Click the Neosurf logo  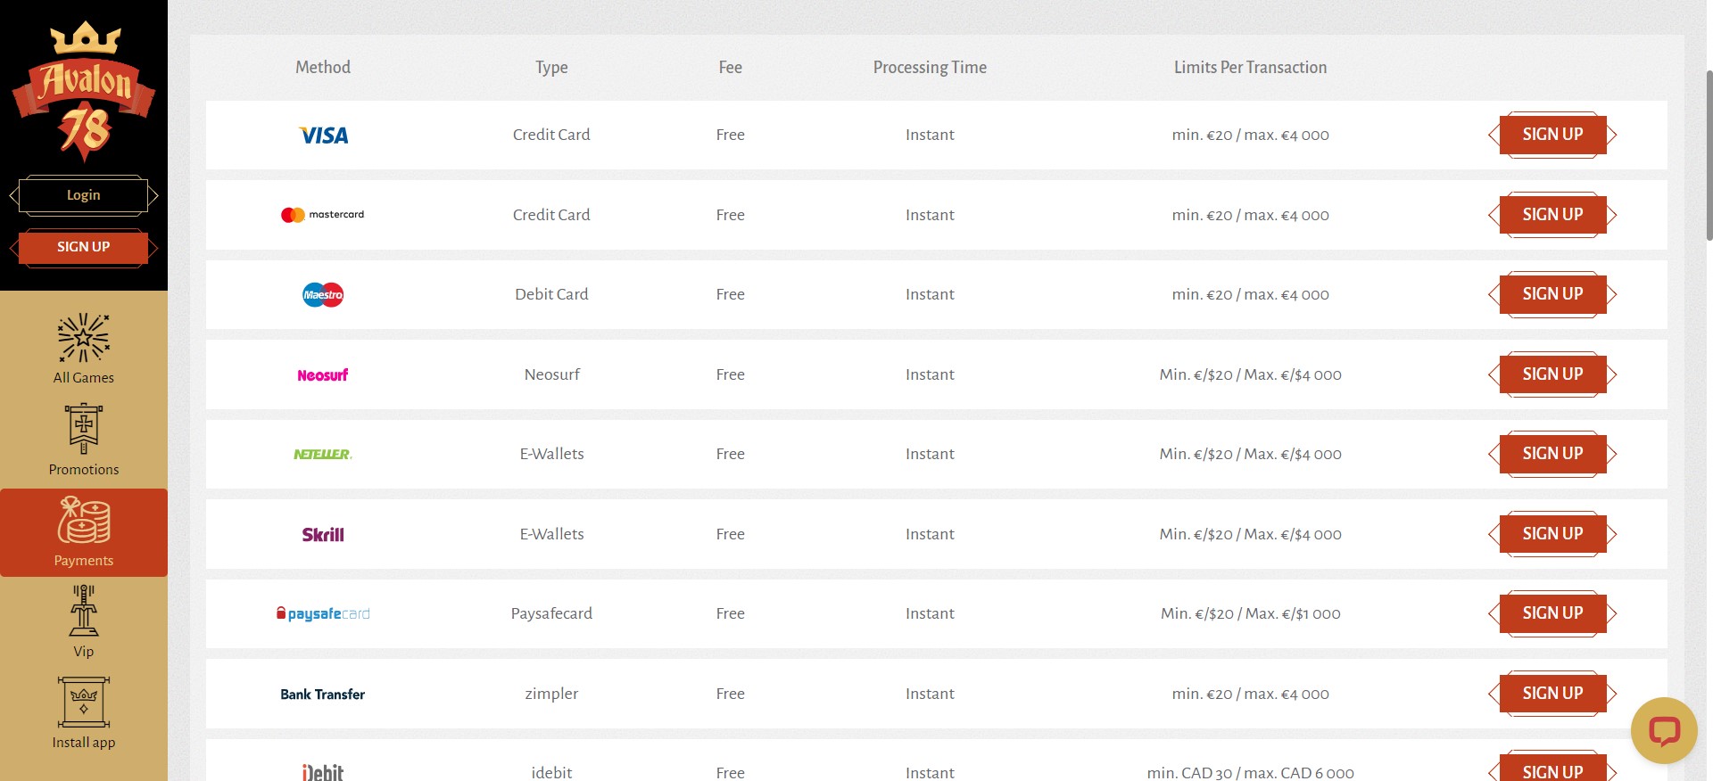[x=323, y=375]
